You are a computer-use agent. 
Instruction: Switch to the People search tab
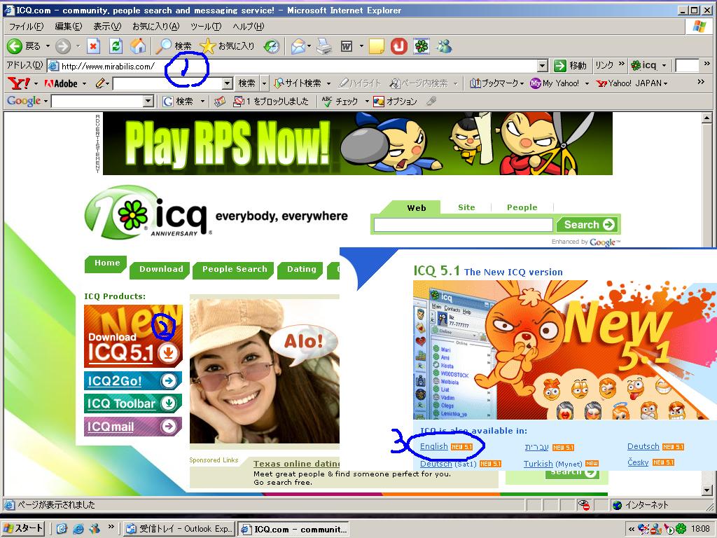tap(522, 207)
